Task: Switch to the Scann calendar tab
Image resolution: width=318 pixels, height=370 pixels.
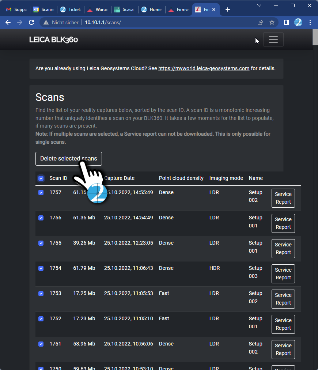Action: [x=44, y=10]
